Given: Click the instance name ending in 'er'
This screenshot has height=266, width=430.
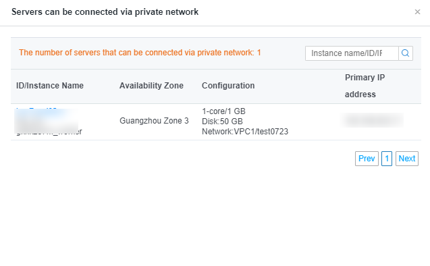Looking at the screenshot, I should coord(49,132).
